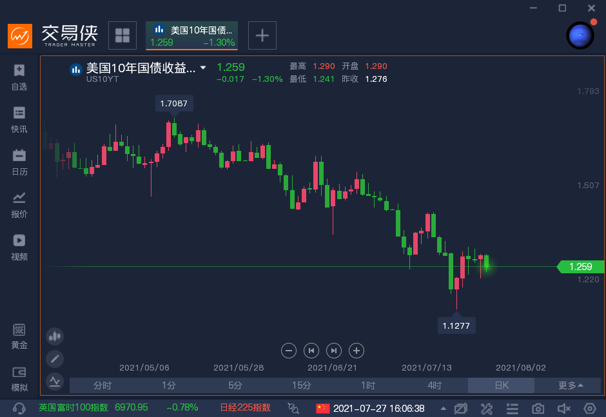Click the China flag icon

point(323,408)
